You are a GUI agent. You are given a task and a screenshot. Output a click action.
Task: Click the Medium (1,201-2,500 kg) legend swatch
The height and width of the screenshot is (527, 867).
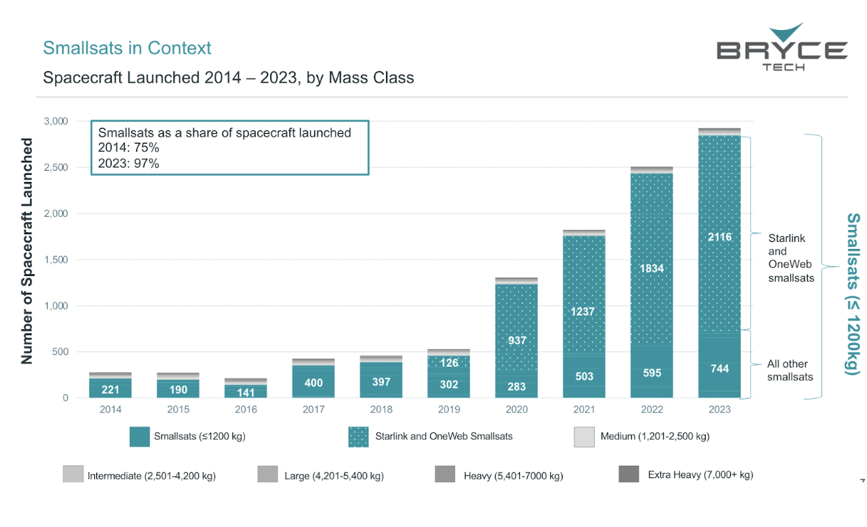pos(584,436)
